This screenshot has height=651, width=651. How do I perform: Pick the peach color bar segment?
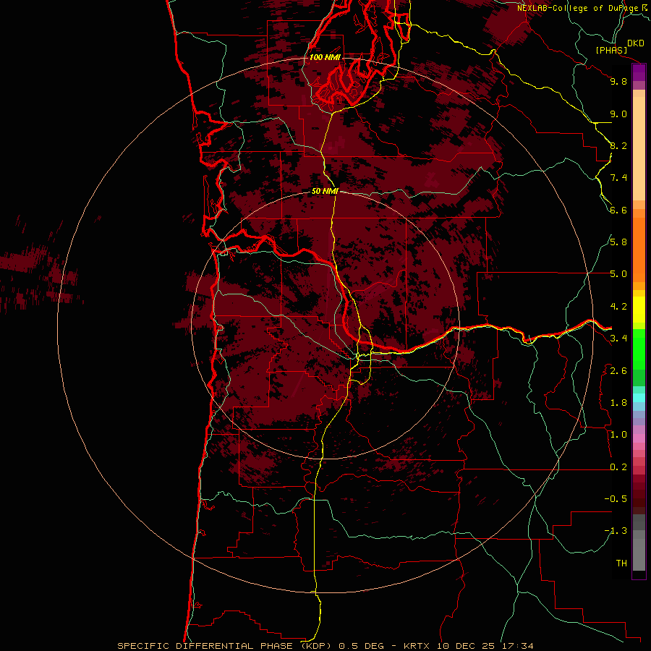(x=639, y=150)
